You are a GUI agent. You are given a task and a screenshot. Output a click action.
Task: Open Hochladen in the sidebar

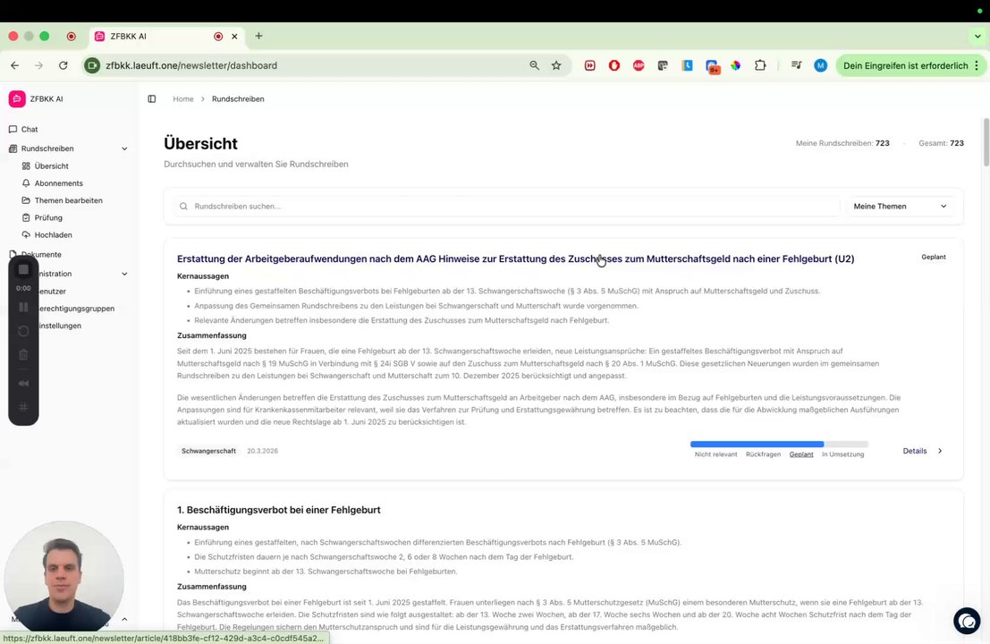(x=53, y=235)
